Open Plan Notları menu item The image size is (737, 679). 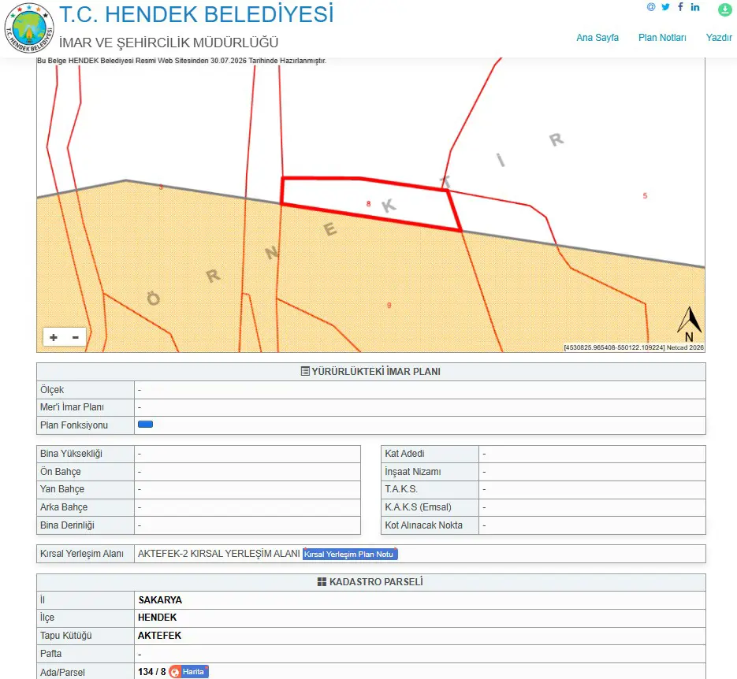click(662, 38)
